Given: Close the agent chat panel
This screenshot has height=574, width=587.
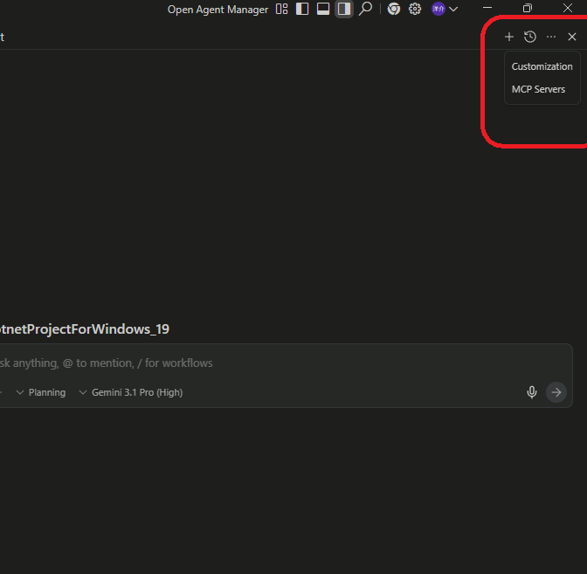Looking at the screenshot, I should click(572, 37).
